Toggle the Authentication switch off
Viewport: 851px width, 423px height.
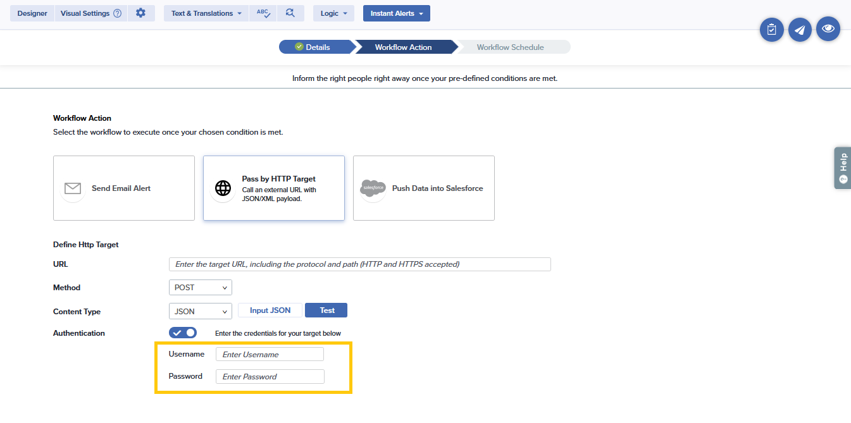tap(183, 333)
